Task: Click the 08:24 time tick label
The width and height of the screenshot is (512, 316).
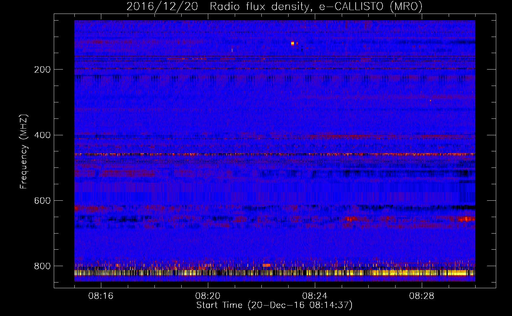Action: coord(315,296)
